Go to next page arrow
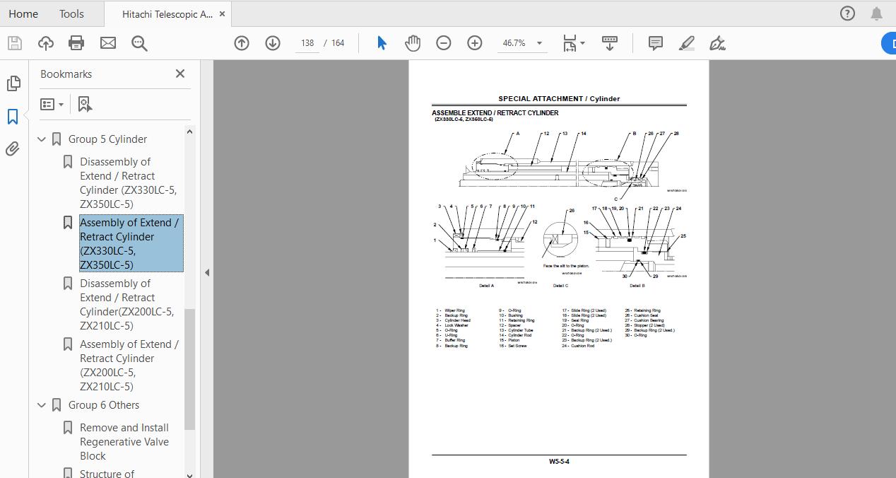 coord(273,43)
